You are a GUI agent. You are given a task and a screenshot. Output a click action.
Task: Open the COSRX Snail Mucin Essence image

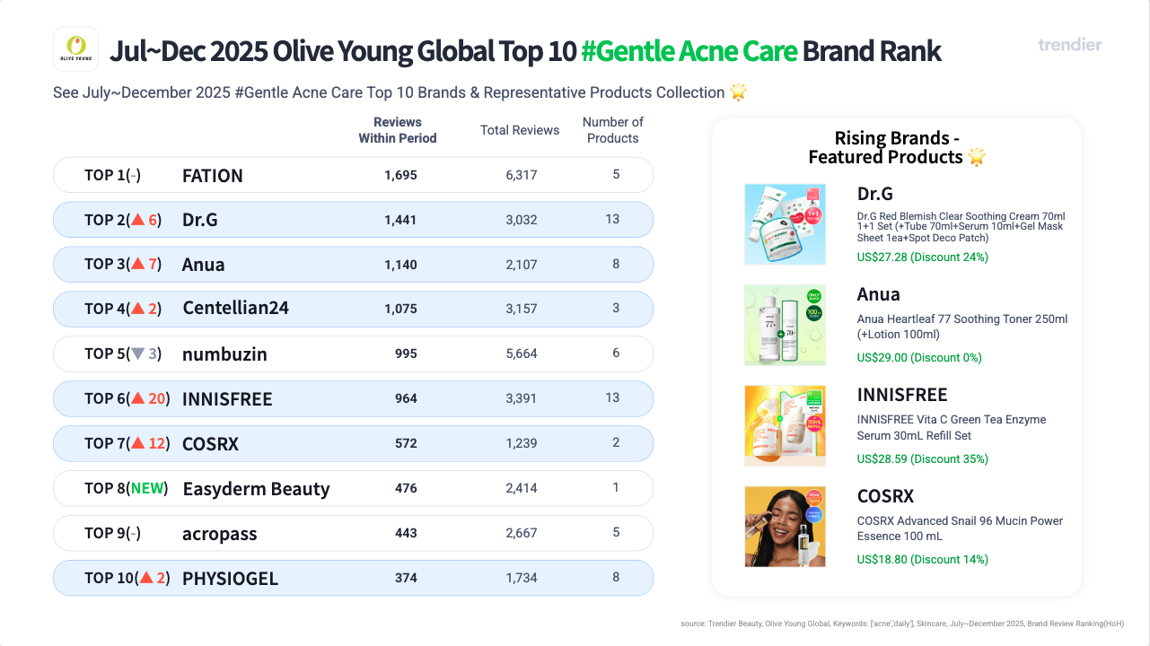click(785, 527)
